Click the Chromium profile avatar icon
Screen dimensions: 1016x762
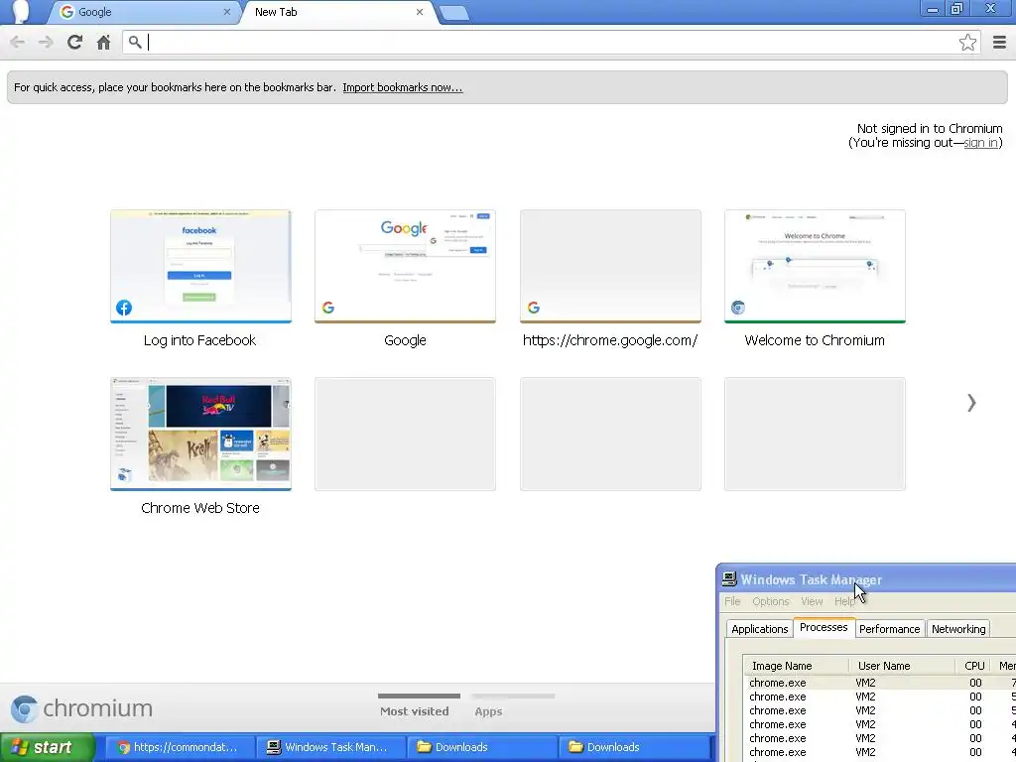pyautogui.click(x=20, y=12)
